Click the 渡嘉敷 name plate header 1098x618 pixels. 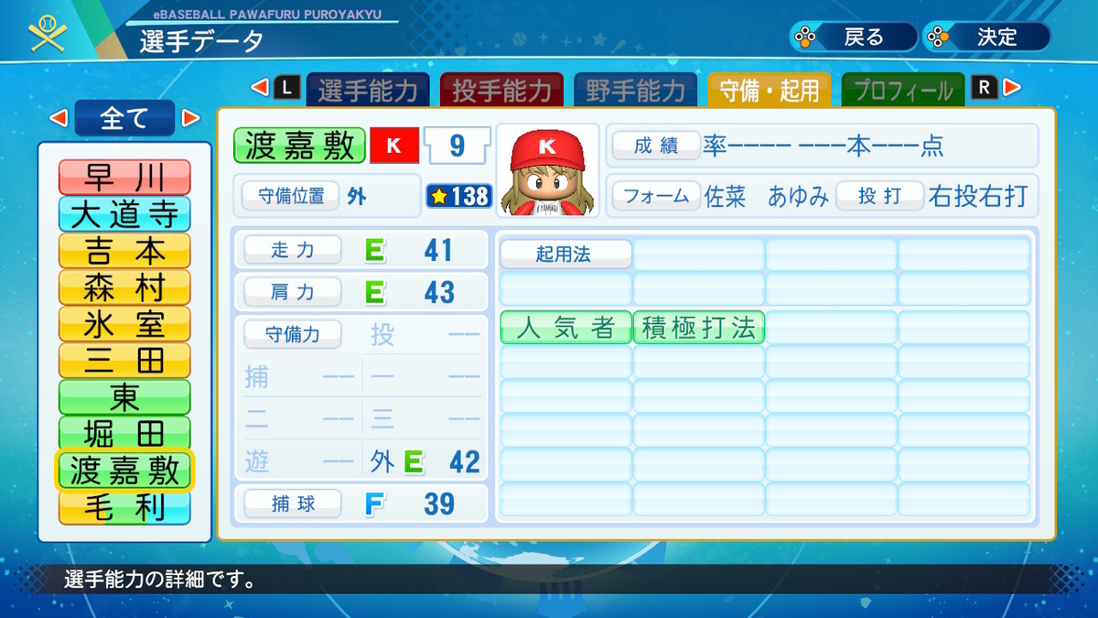(300, 146)
